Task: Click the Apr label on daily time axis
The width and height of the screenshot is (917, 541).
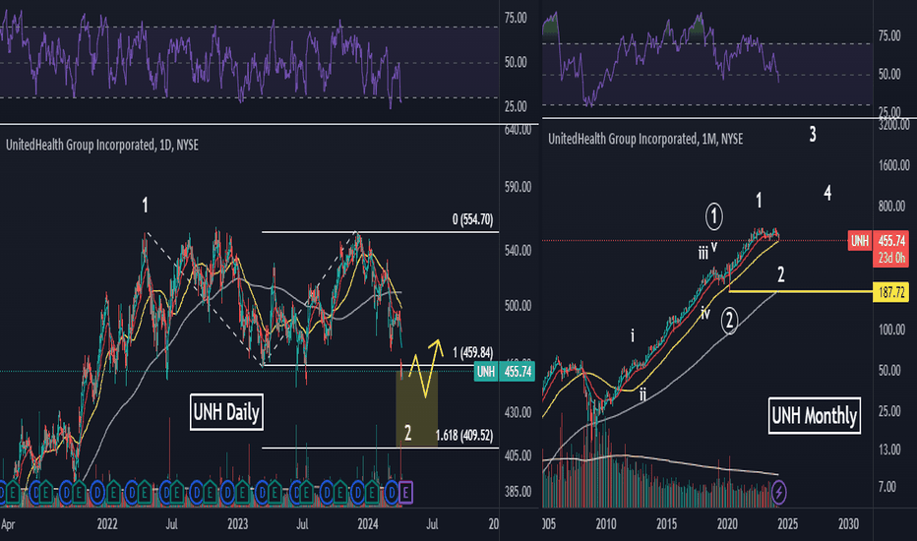Action: pyautogui.click(x=8, y=524)
